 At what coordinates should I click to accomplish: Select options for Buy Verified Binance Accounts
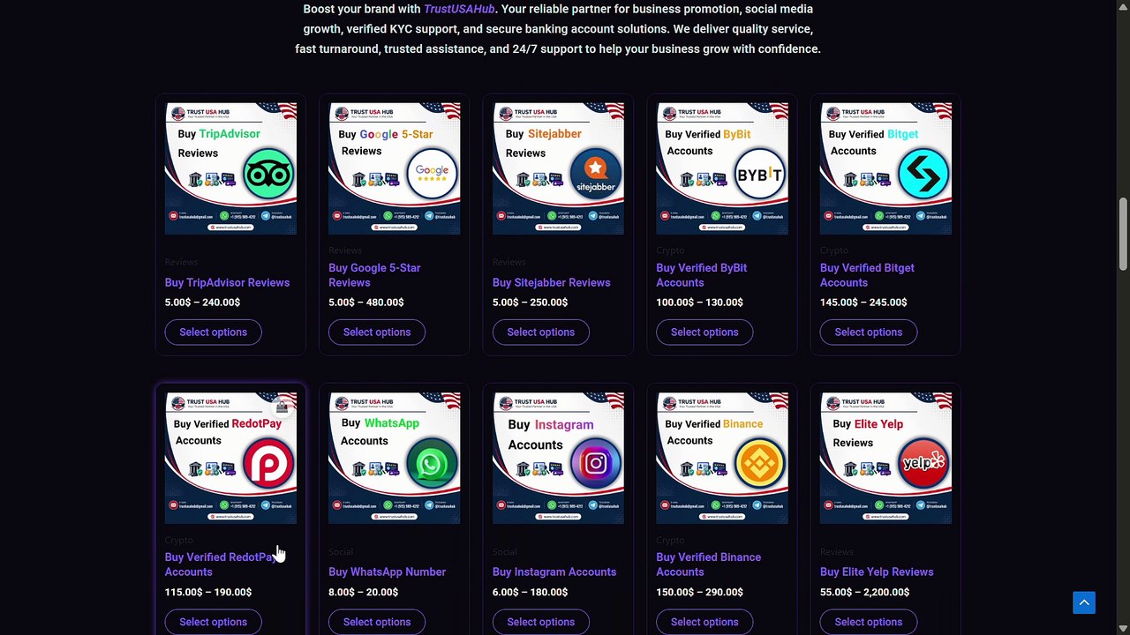click(x=704, y=622)
